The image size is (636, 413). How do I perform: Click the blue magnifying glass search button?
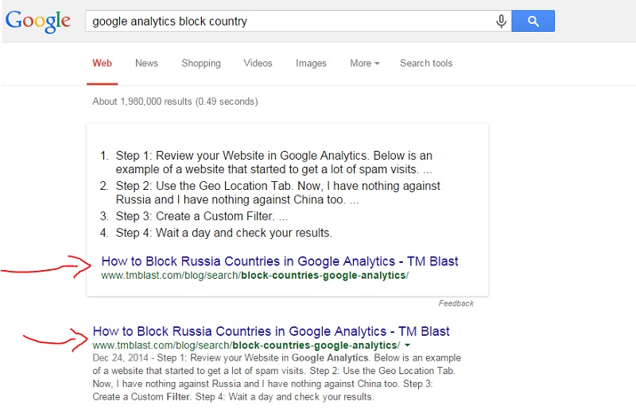click(x=533, y=21)
